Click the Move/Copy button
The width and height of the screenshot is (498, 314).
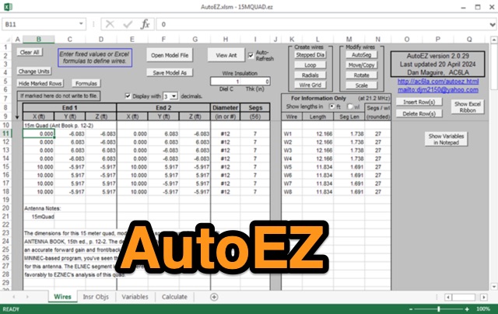[x=361, y=65]
